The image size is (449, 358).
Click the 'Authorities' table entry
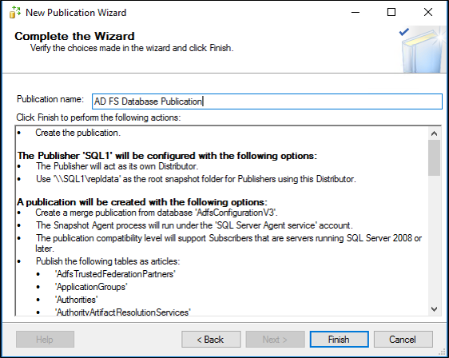pyautogui.click(x=77, y=300)
